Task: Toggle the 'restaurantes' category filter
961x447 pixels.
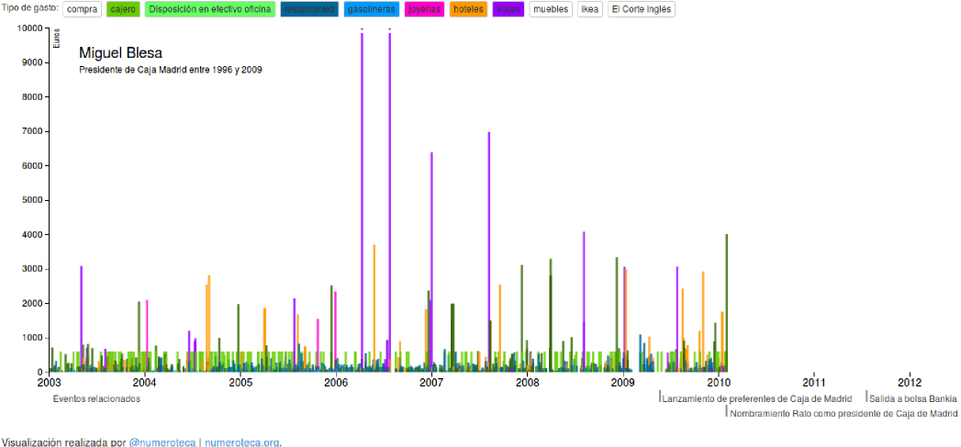Action: (309, 9)
